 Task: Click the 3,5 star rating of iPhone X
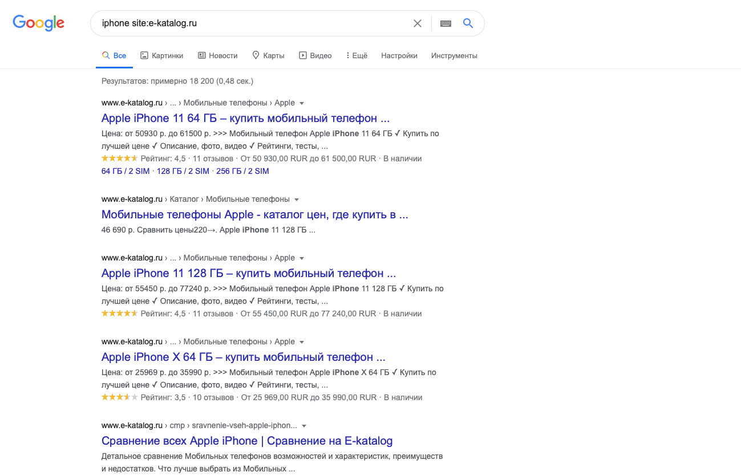tap(119, 397)
